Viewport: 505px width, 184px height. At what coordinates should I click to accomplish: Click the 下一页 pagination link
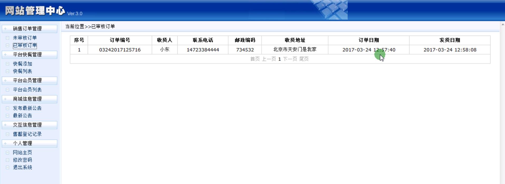[290, 59]
